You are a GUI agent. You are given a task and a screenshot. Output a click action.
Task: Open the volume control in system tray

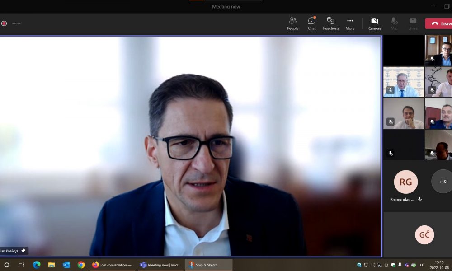[x=373, y=265]
